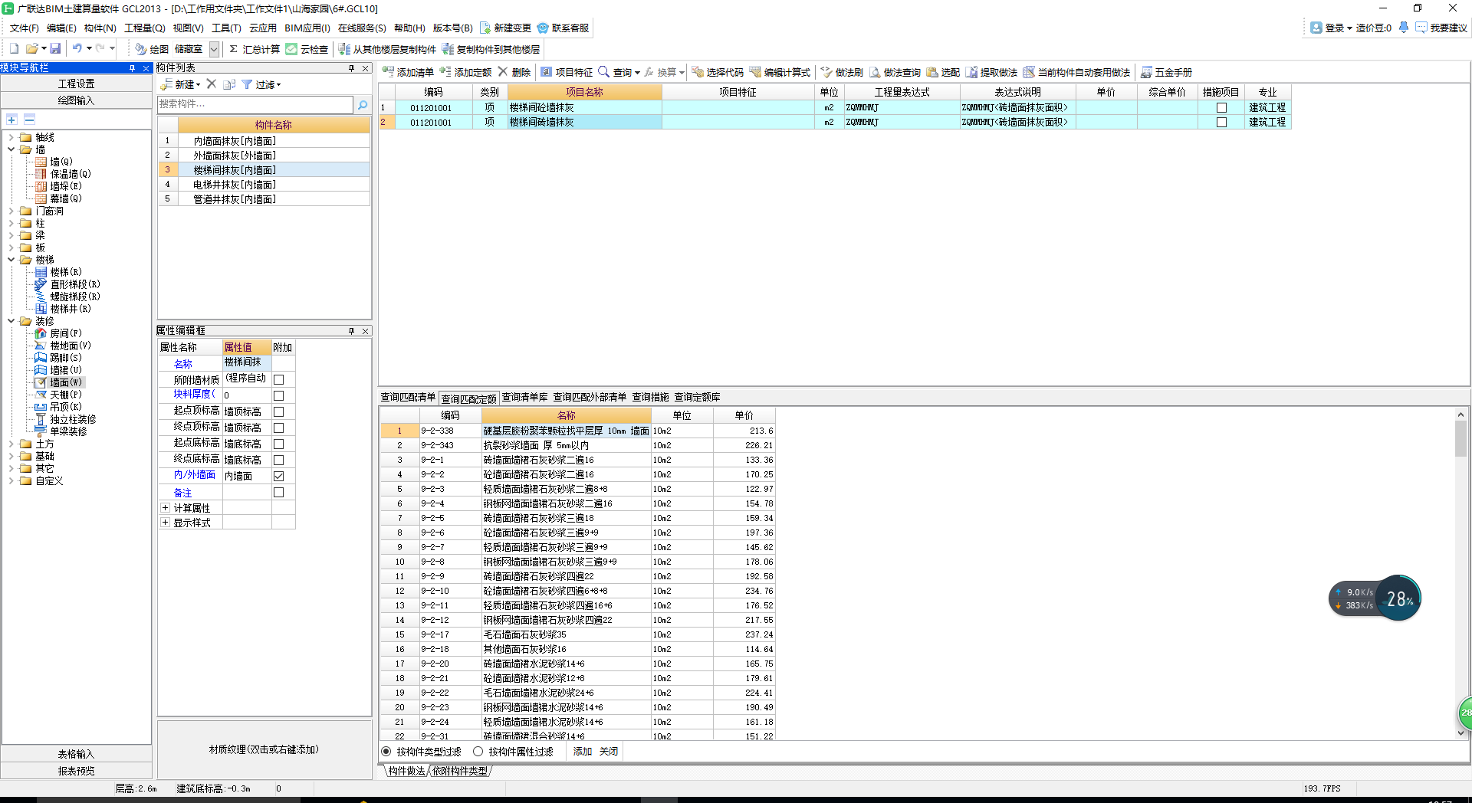Click 新建变更 button

click(505, 28)
